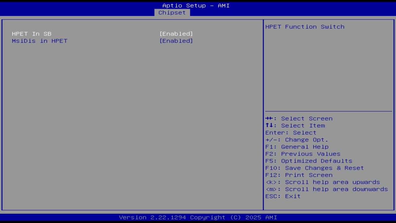Open the Enabled dropdown for HPET In SB
Image resolution: width=396 pixels, height=223 pixels.
176,34
